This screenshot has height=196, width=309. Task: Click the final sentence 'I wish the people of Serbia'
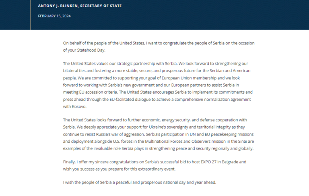pos(140,182)
